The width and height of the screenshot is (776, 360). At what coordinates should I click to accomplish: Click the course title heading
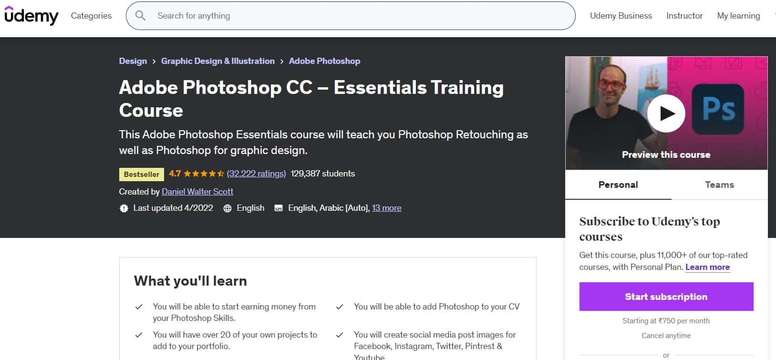pos(311,99)
